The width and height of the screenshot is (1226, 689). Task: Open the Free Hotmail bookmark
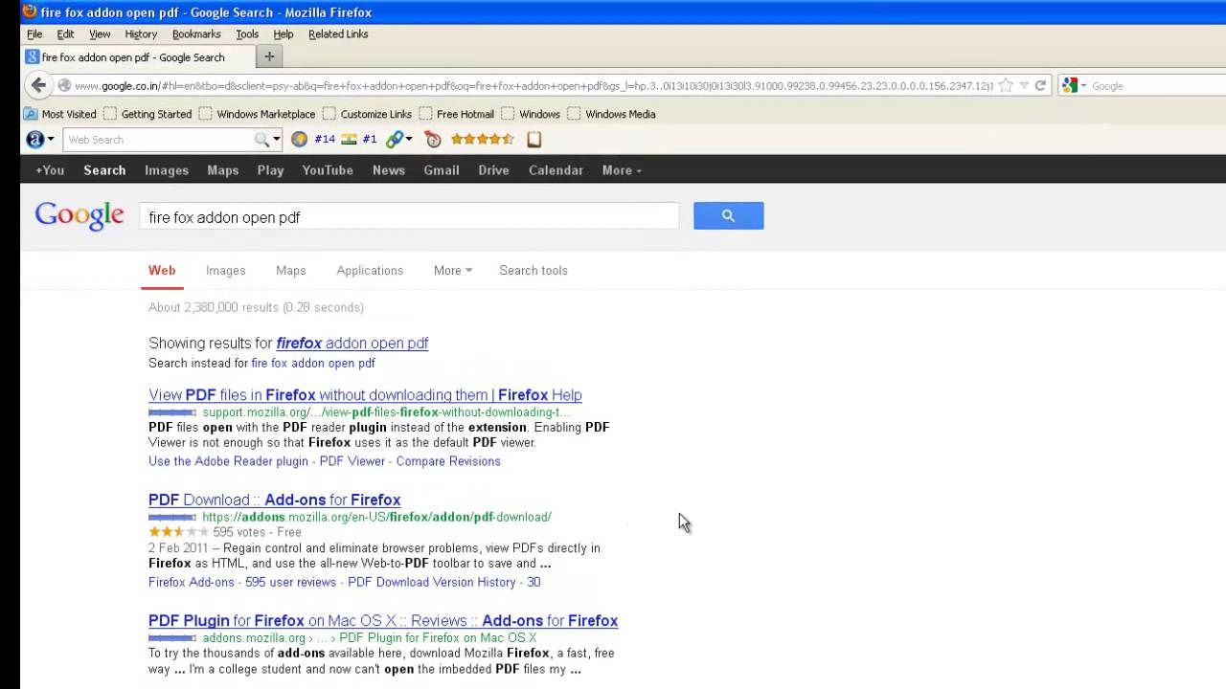pyautogui.click(x=456, y=114)
